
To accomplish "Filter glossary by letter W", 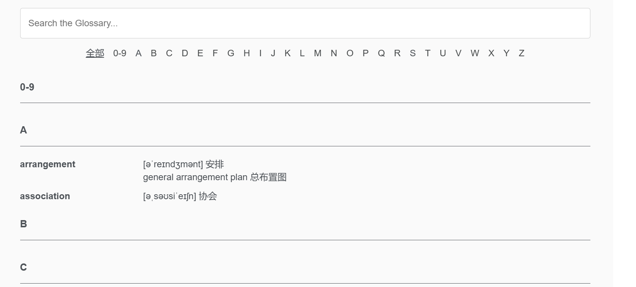I will click(x=475, y=53).
